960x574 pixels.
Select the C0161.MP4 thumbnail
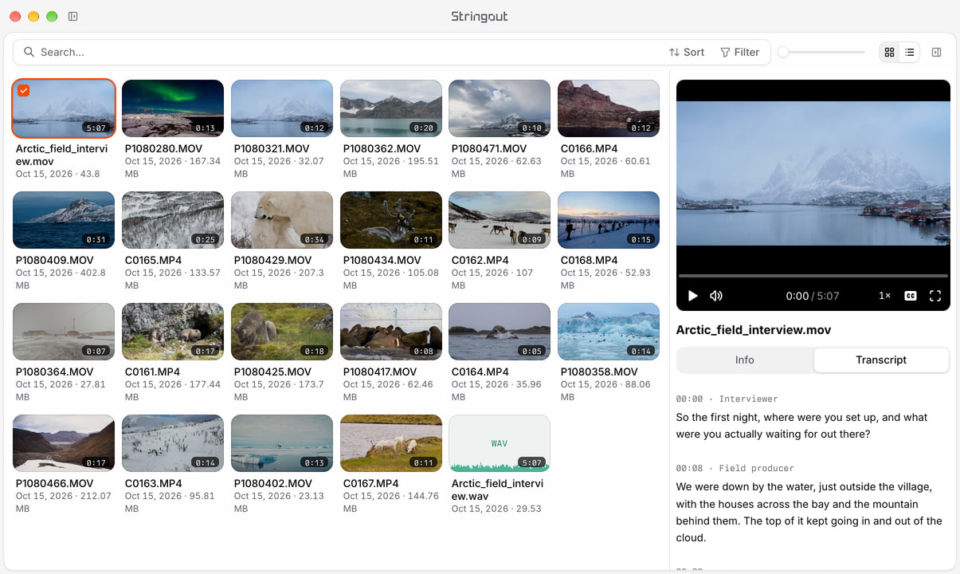coord(173,332)
